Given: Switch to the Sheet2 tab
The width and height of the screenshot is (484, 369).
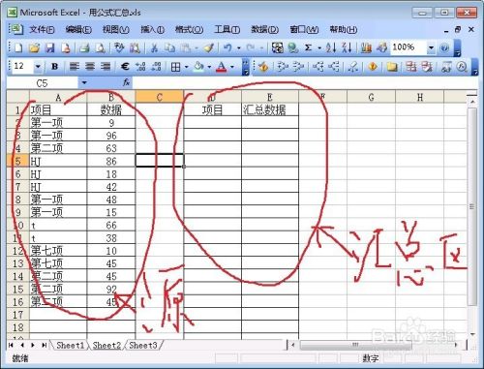Looking at the screenshot, I should 106,346.
